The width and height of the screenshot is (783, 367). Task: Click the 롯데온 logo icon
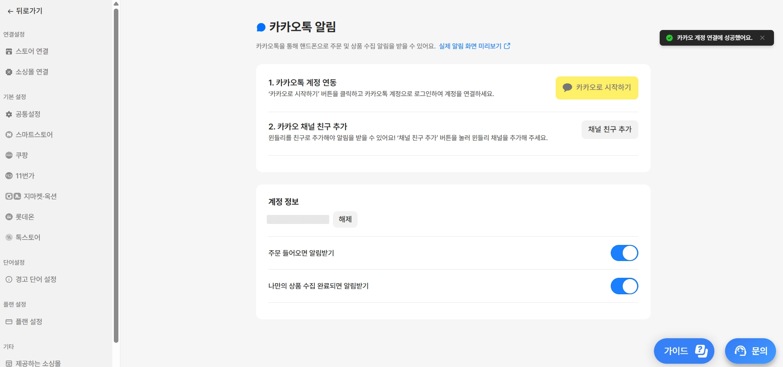pyautogui.click(x=9, y=217)
